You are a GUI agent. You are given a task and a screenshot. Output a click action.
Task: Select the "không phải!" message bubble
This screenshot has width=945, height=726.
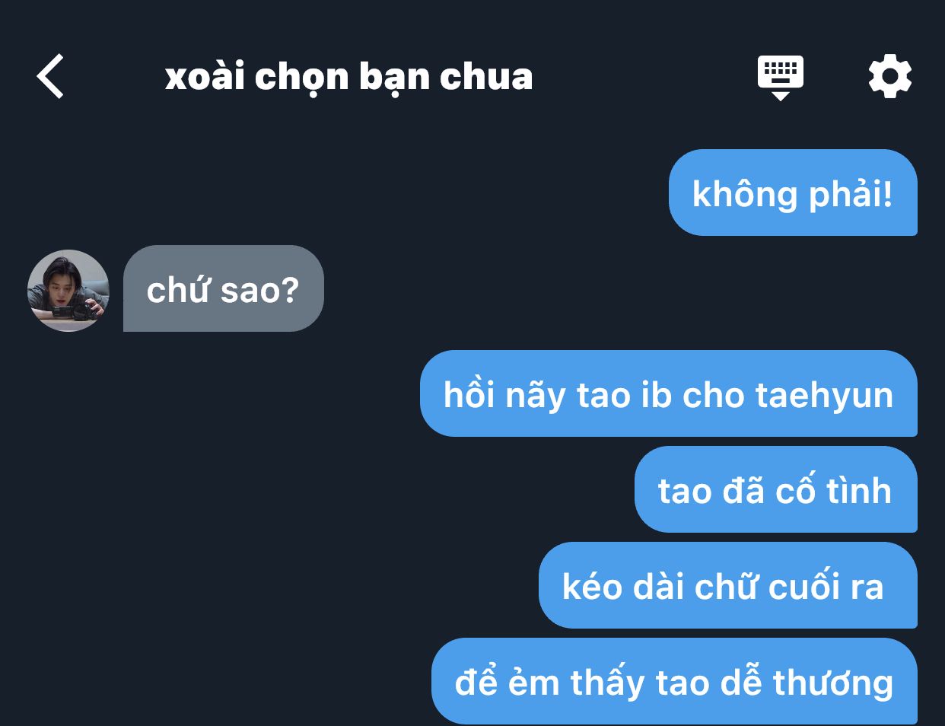point(793,193)
